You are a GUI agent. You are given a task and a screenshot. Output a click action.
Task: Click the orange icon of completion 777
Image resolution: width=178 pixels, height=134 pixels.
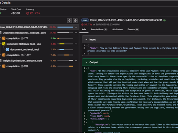click(4, 38)
